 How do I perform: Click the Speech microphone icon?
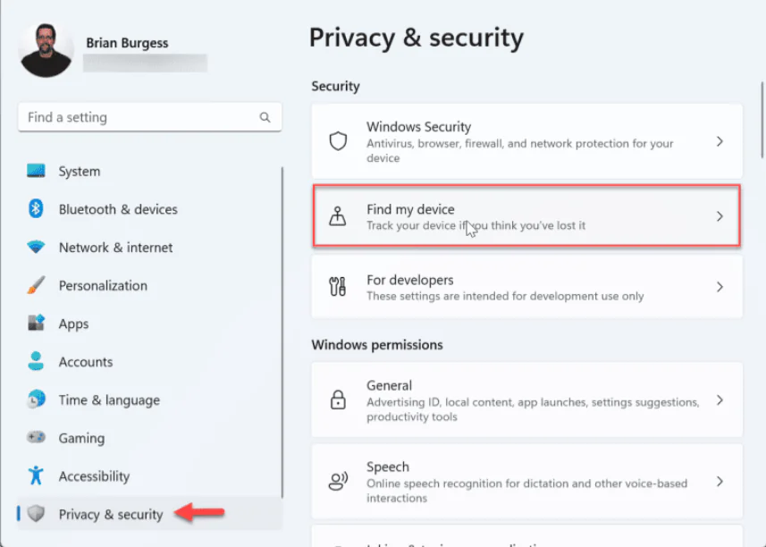tap(338, 481)
